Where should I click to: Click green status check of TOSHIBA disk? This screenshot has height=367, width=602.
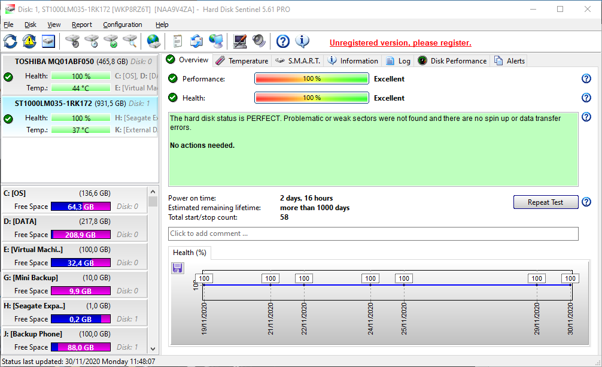(8, 77)
